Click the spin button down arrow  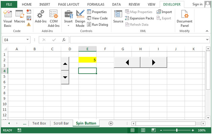(65, 77)
